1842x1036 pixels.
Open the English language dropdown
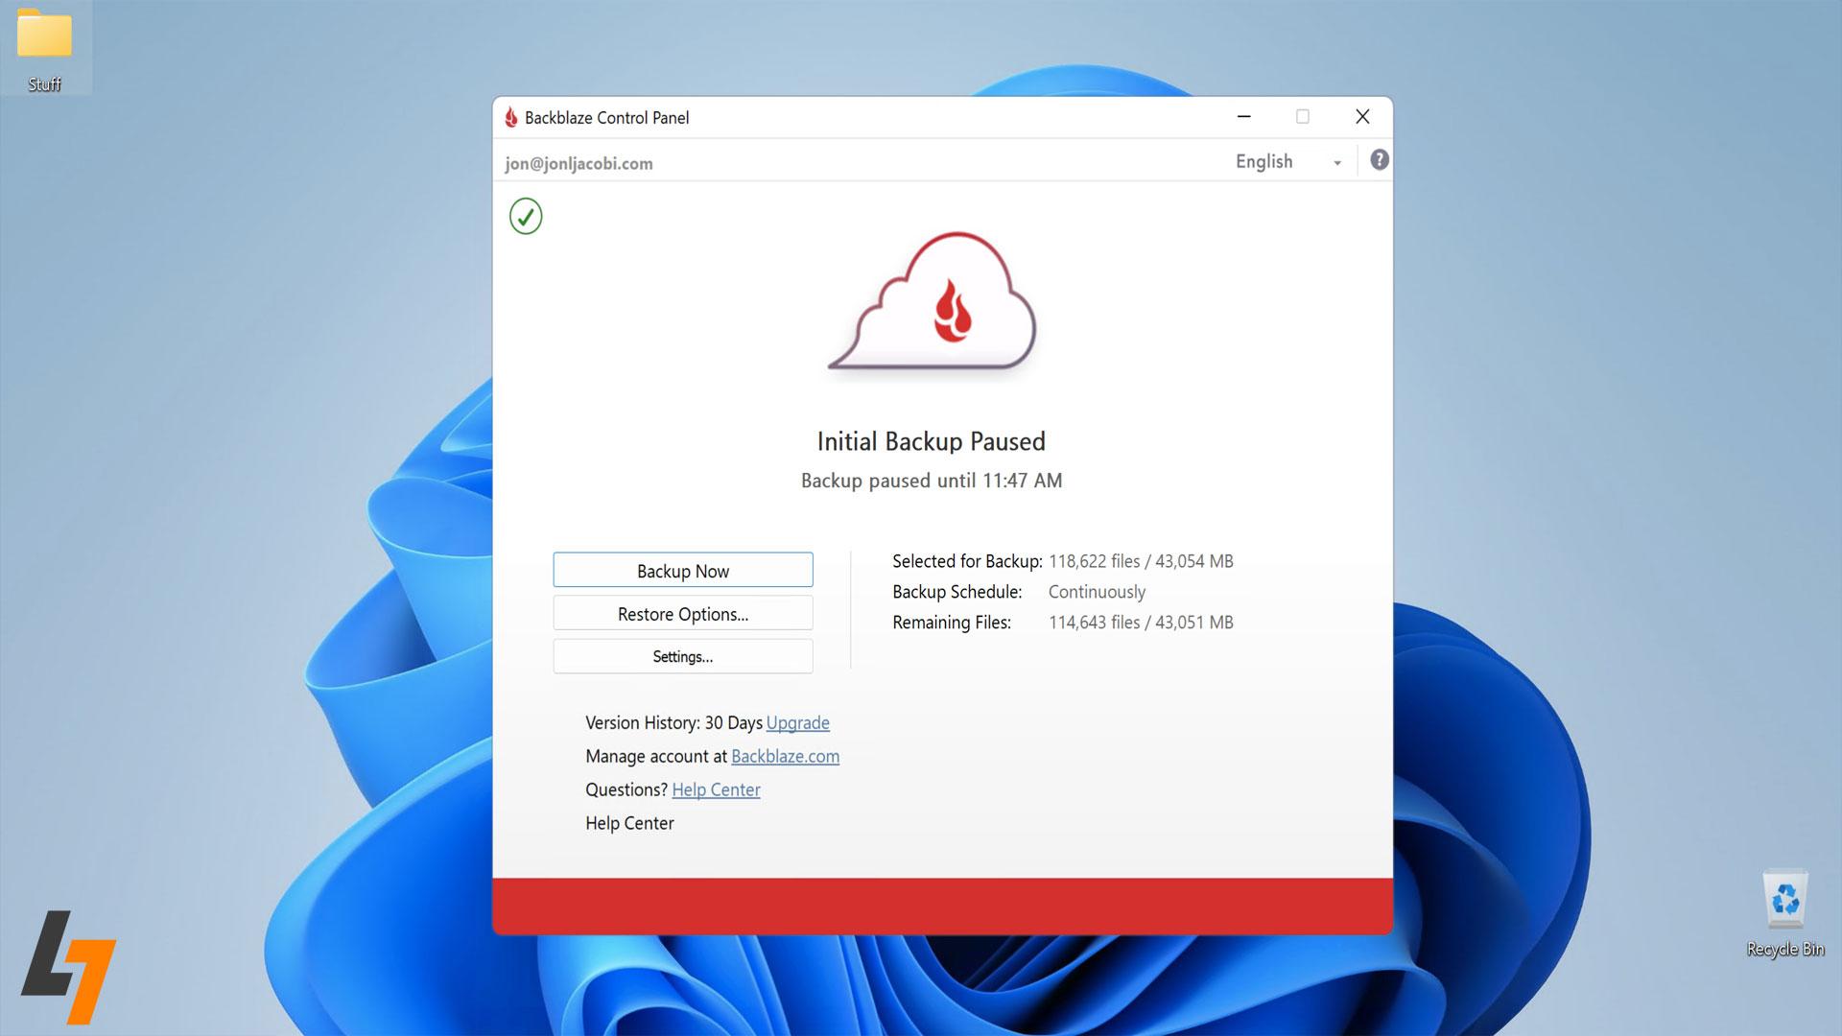(1263, 161)
